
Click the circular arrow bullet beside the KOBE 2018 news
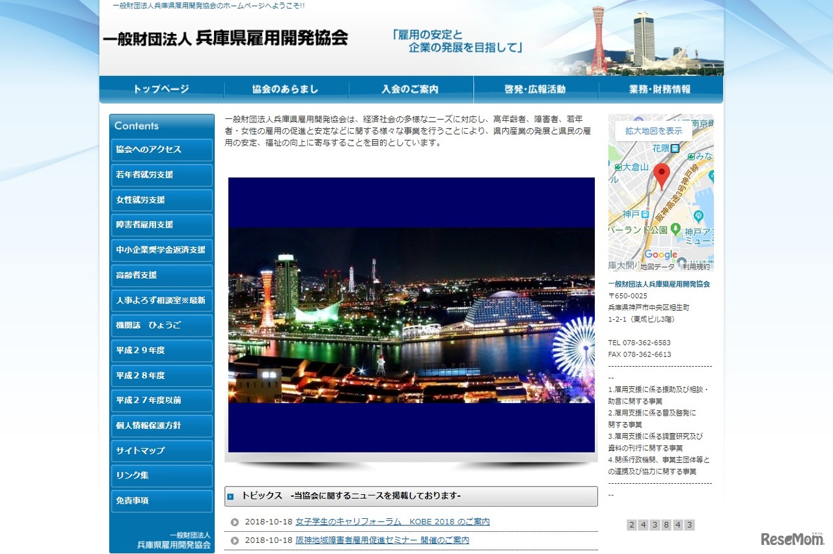click(x=235, y=522)
